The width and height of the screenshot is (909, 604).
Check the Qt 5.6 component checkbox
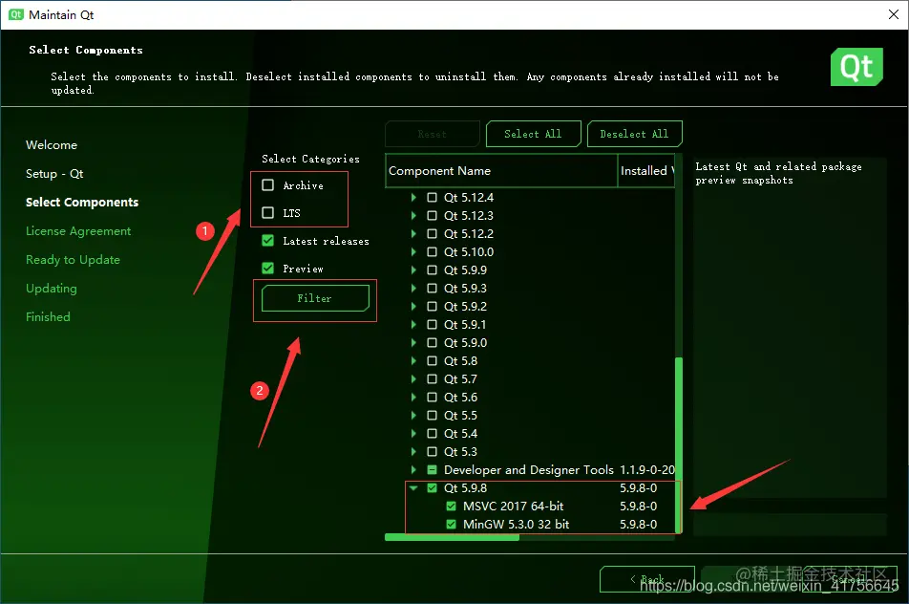432,398
